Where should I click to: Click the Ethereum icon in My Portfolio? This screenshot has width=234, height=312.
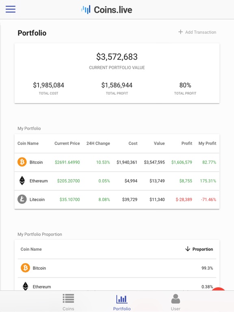22,181
